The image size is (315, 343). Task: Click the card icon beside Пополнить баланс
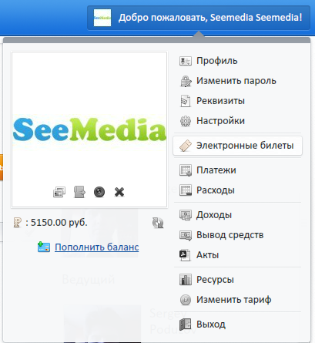[44, 247]
